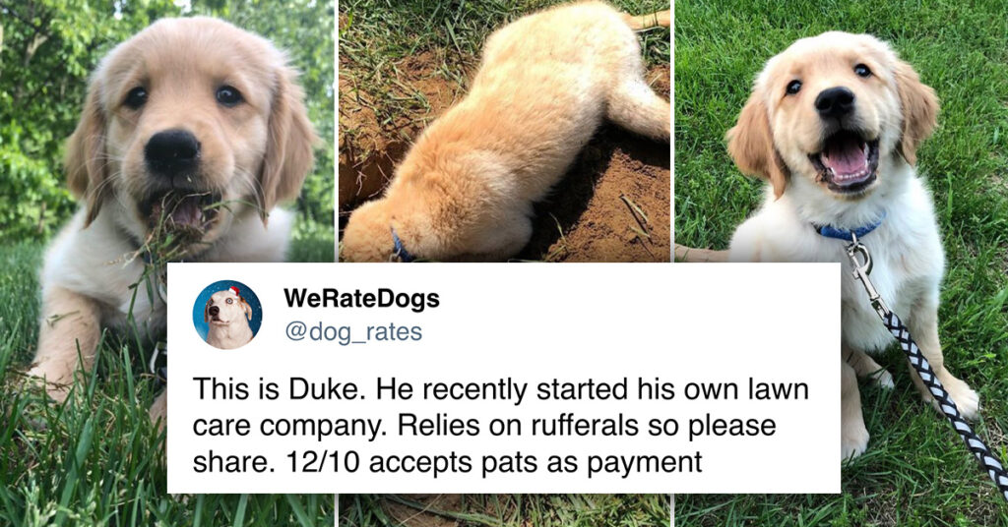Open the WeRateDogs profile avatar
1008x527 pixels.
click(x=227, y=315)
